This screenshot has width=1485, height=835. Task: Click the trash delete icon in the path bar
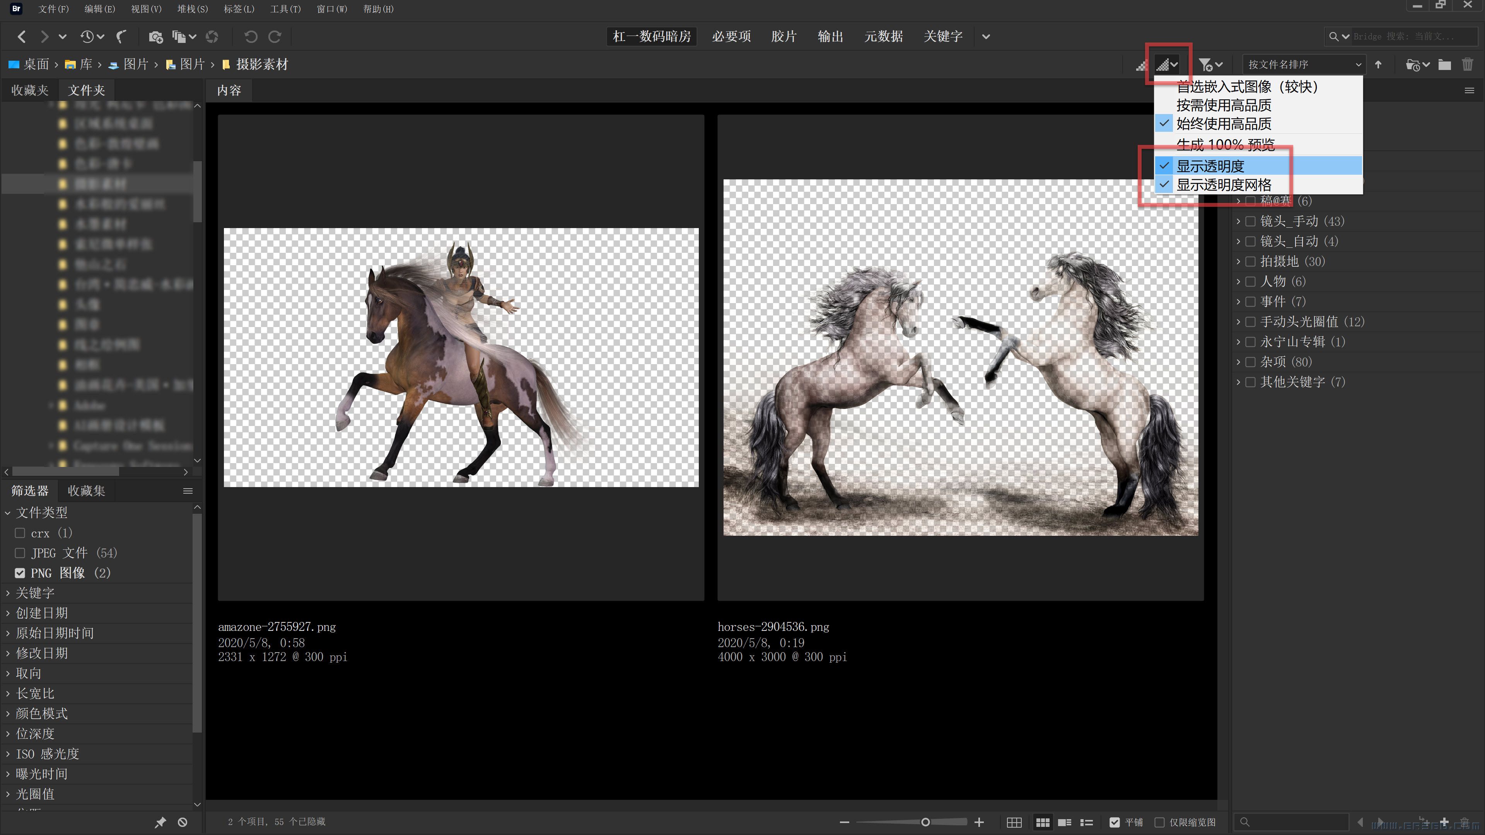click(1467, 65)
